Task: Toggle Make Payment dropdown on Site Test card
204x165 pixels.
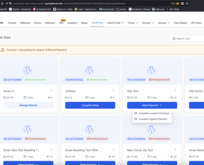Action: [x=152, y=105]
